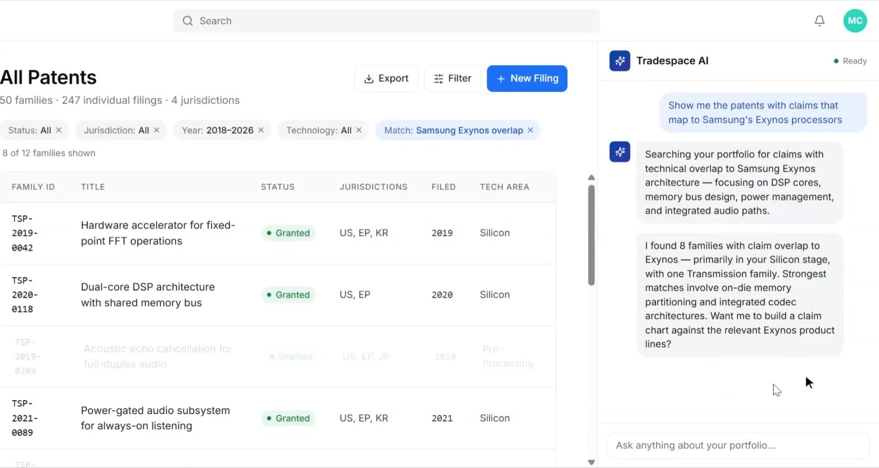Start a New Filing
The height and width of the screenshot is (468, 879).
pos(527,78)
